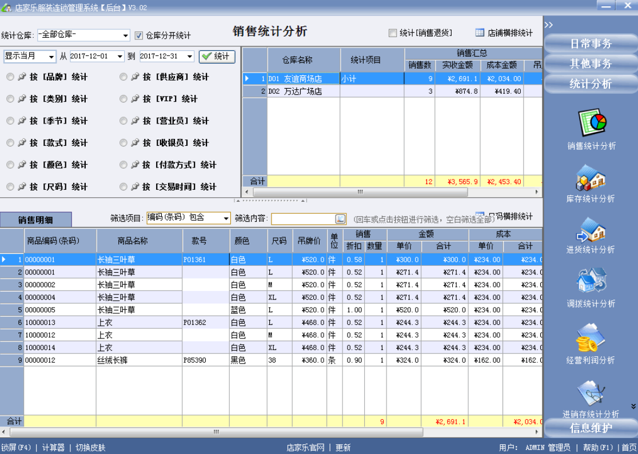638x454 pixels.
Task: Open 销售统计分析 icon in sidebar
Action: click(591, 124)
